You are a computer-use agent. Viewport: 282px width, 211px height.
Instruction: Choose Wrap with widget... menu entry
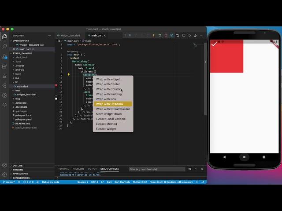coord(113,79)
